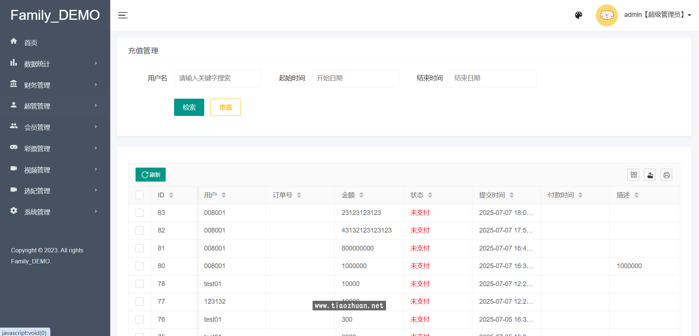Screen dimensions: 699x336
Task: Click the 刷新 refresh button
Action: coord(151,175)
